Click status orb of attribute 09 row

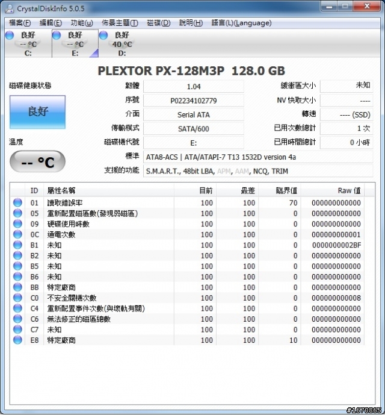click(x=17, y=224)
